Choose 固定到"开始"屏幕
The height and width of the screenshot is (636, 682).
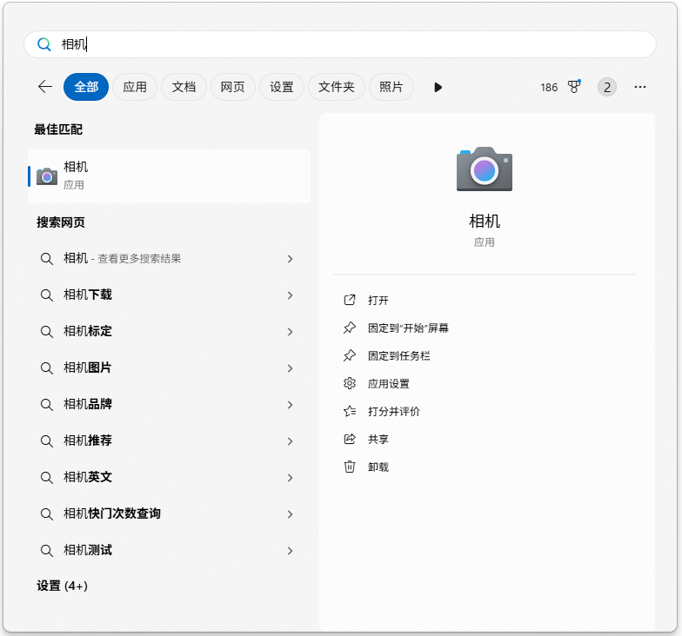tap(408, 328)
